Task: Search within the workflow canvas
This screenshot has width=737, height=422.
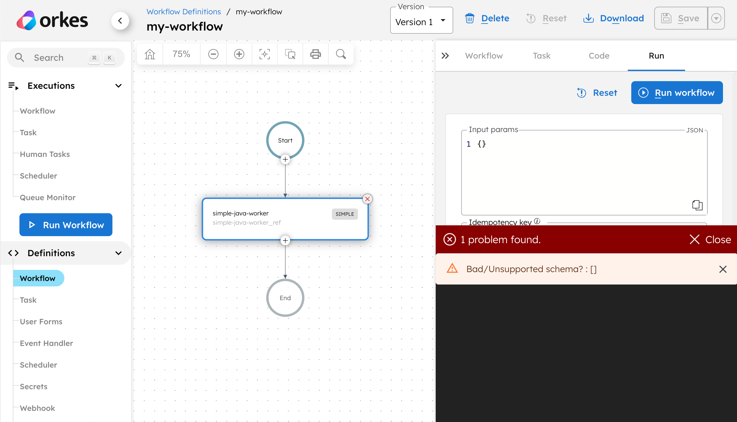Action: coord(341,54)
